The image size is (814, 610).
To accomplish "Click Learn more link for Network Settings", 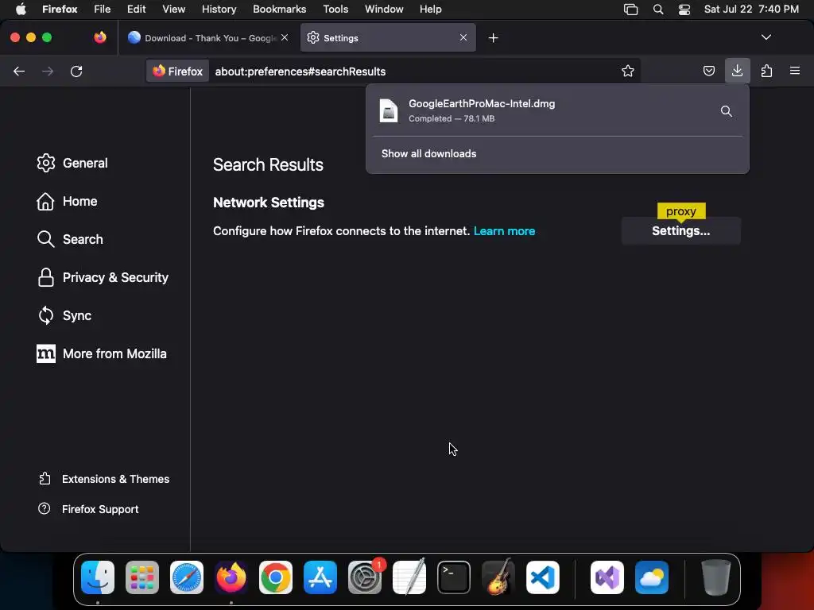I will [504, 231].
